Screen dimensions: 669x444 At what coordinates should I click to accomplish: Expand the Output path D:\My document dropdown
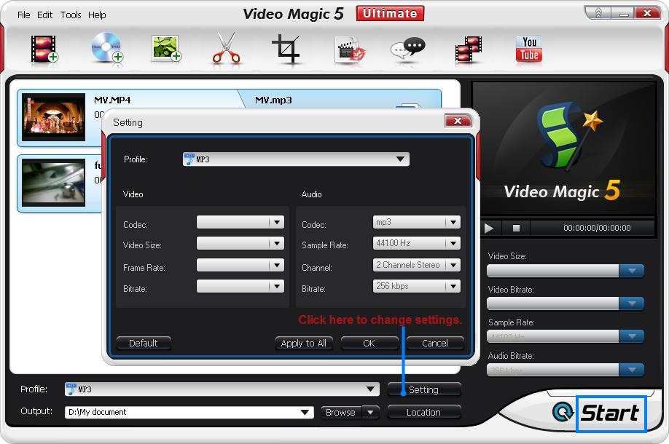click(x=305, y=412)
